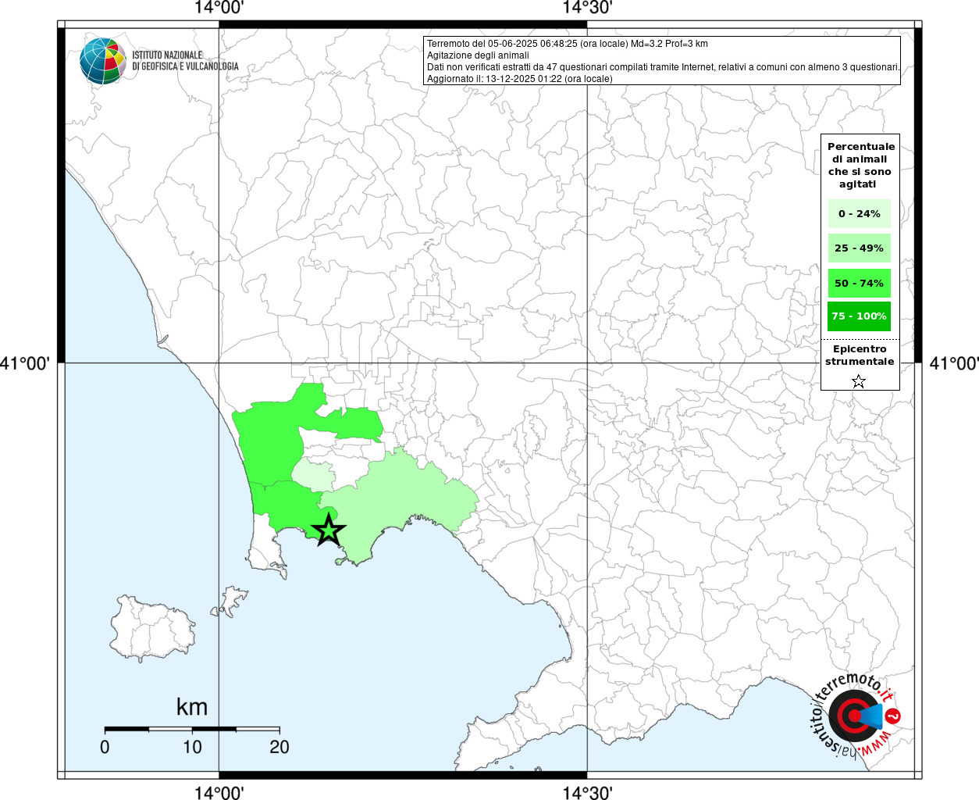The height and width of the screenshot is (800, 979).
Task: Select the 25 - 49% legend swatch
Action: click(x=859, y=248)
